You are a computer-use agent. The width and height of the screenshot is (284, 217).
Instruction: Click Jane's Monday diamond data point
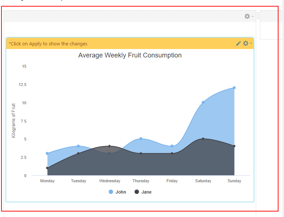[47, 168]
